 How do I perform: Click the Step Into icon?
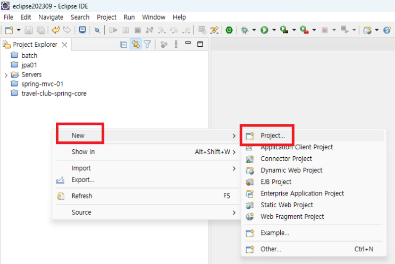162,30
